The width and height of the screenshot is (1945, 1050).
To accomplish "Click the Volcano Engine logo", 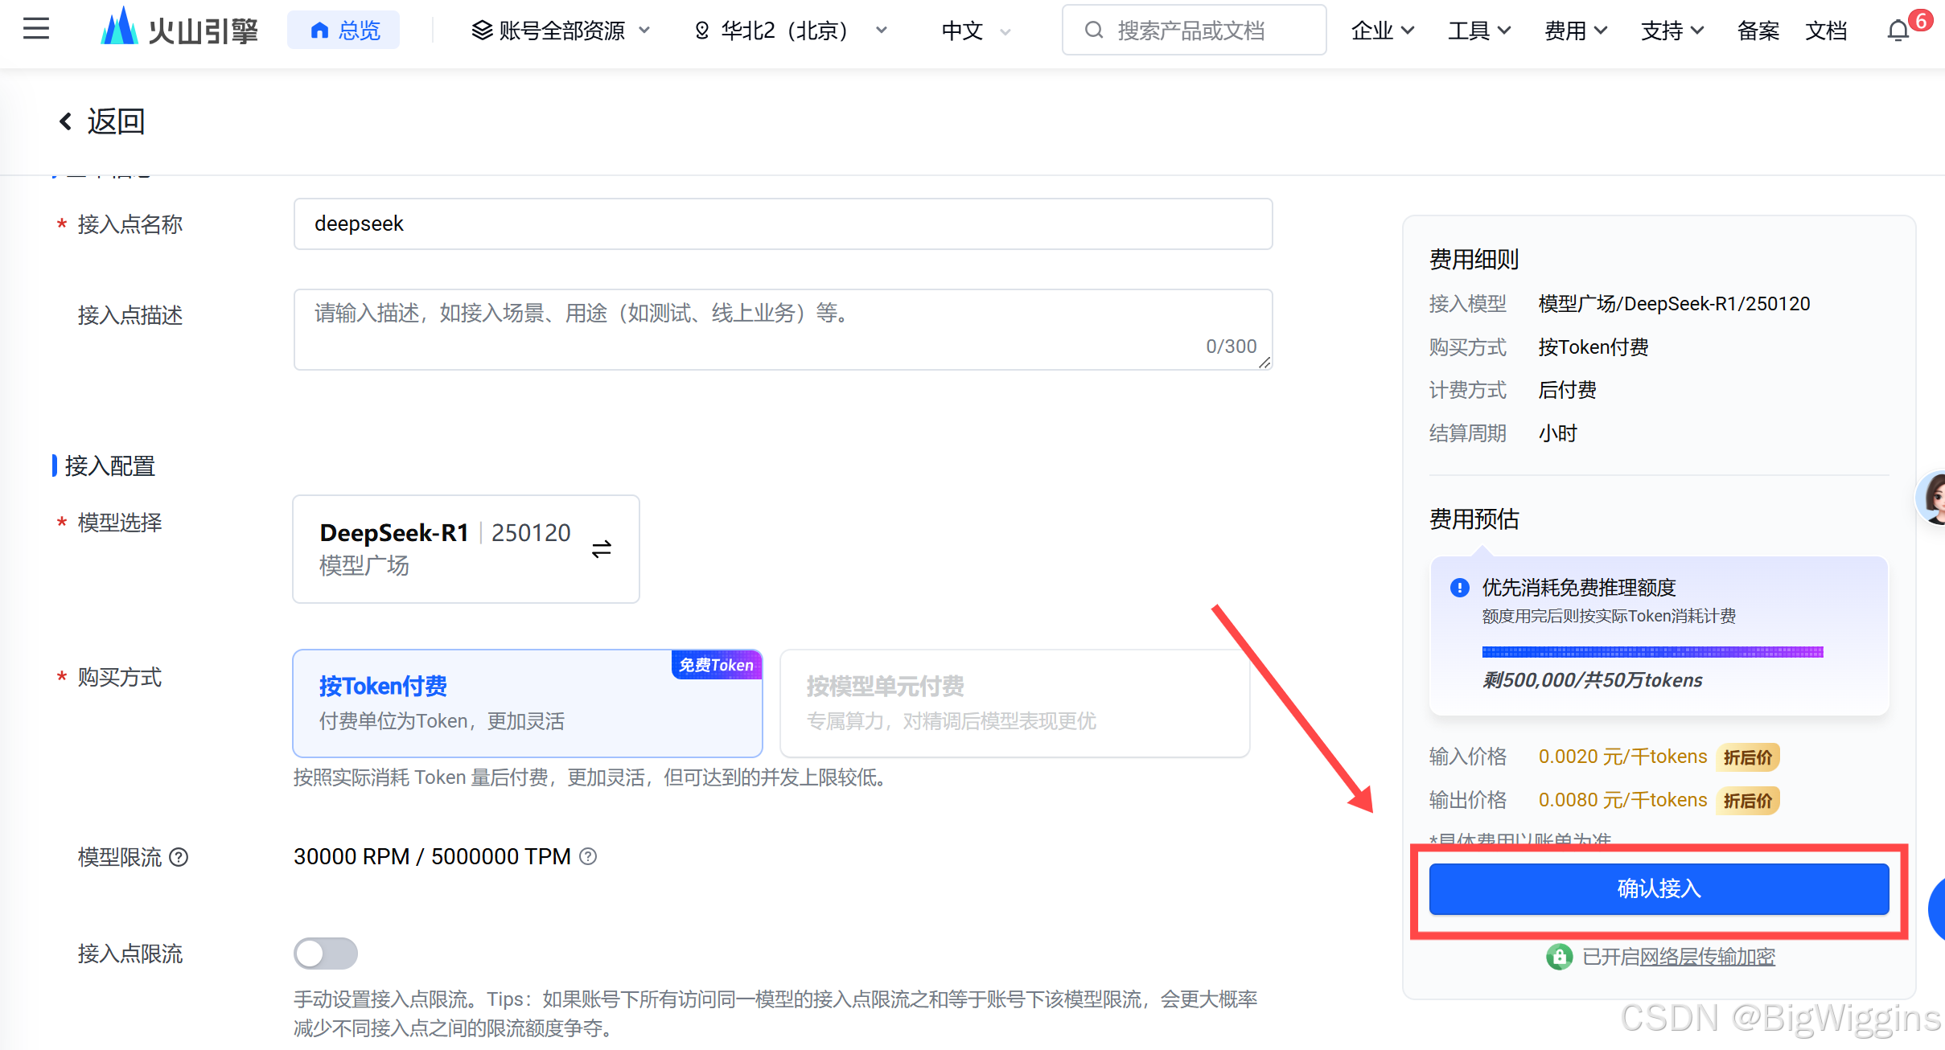I will tap(179, 30).
